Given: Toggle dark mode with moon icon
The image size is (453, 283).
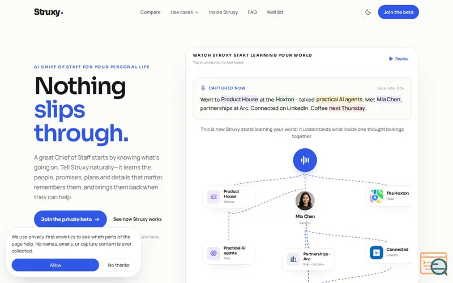Looking at the screenshot, I should [x=367, y=12].
